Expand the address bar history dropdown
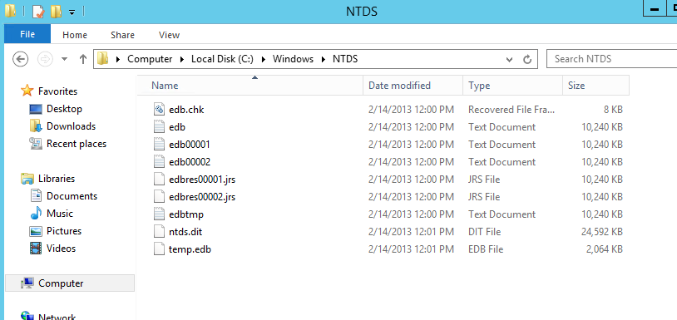677x320 pixels. [x=510, y=59]
